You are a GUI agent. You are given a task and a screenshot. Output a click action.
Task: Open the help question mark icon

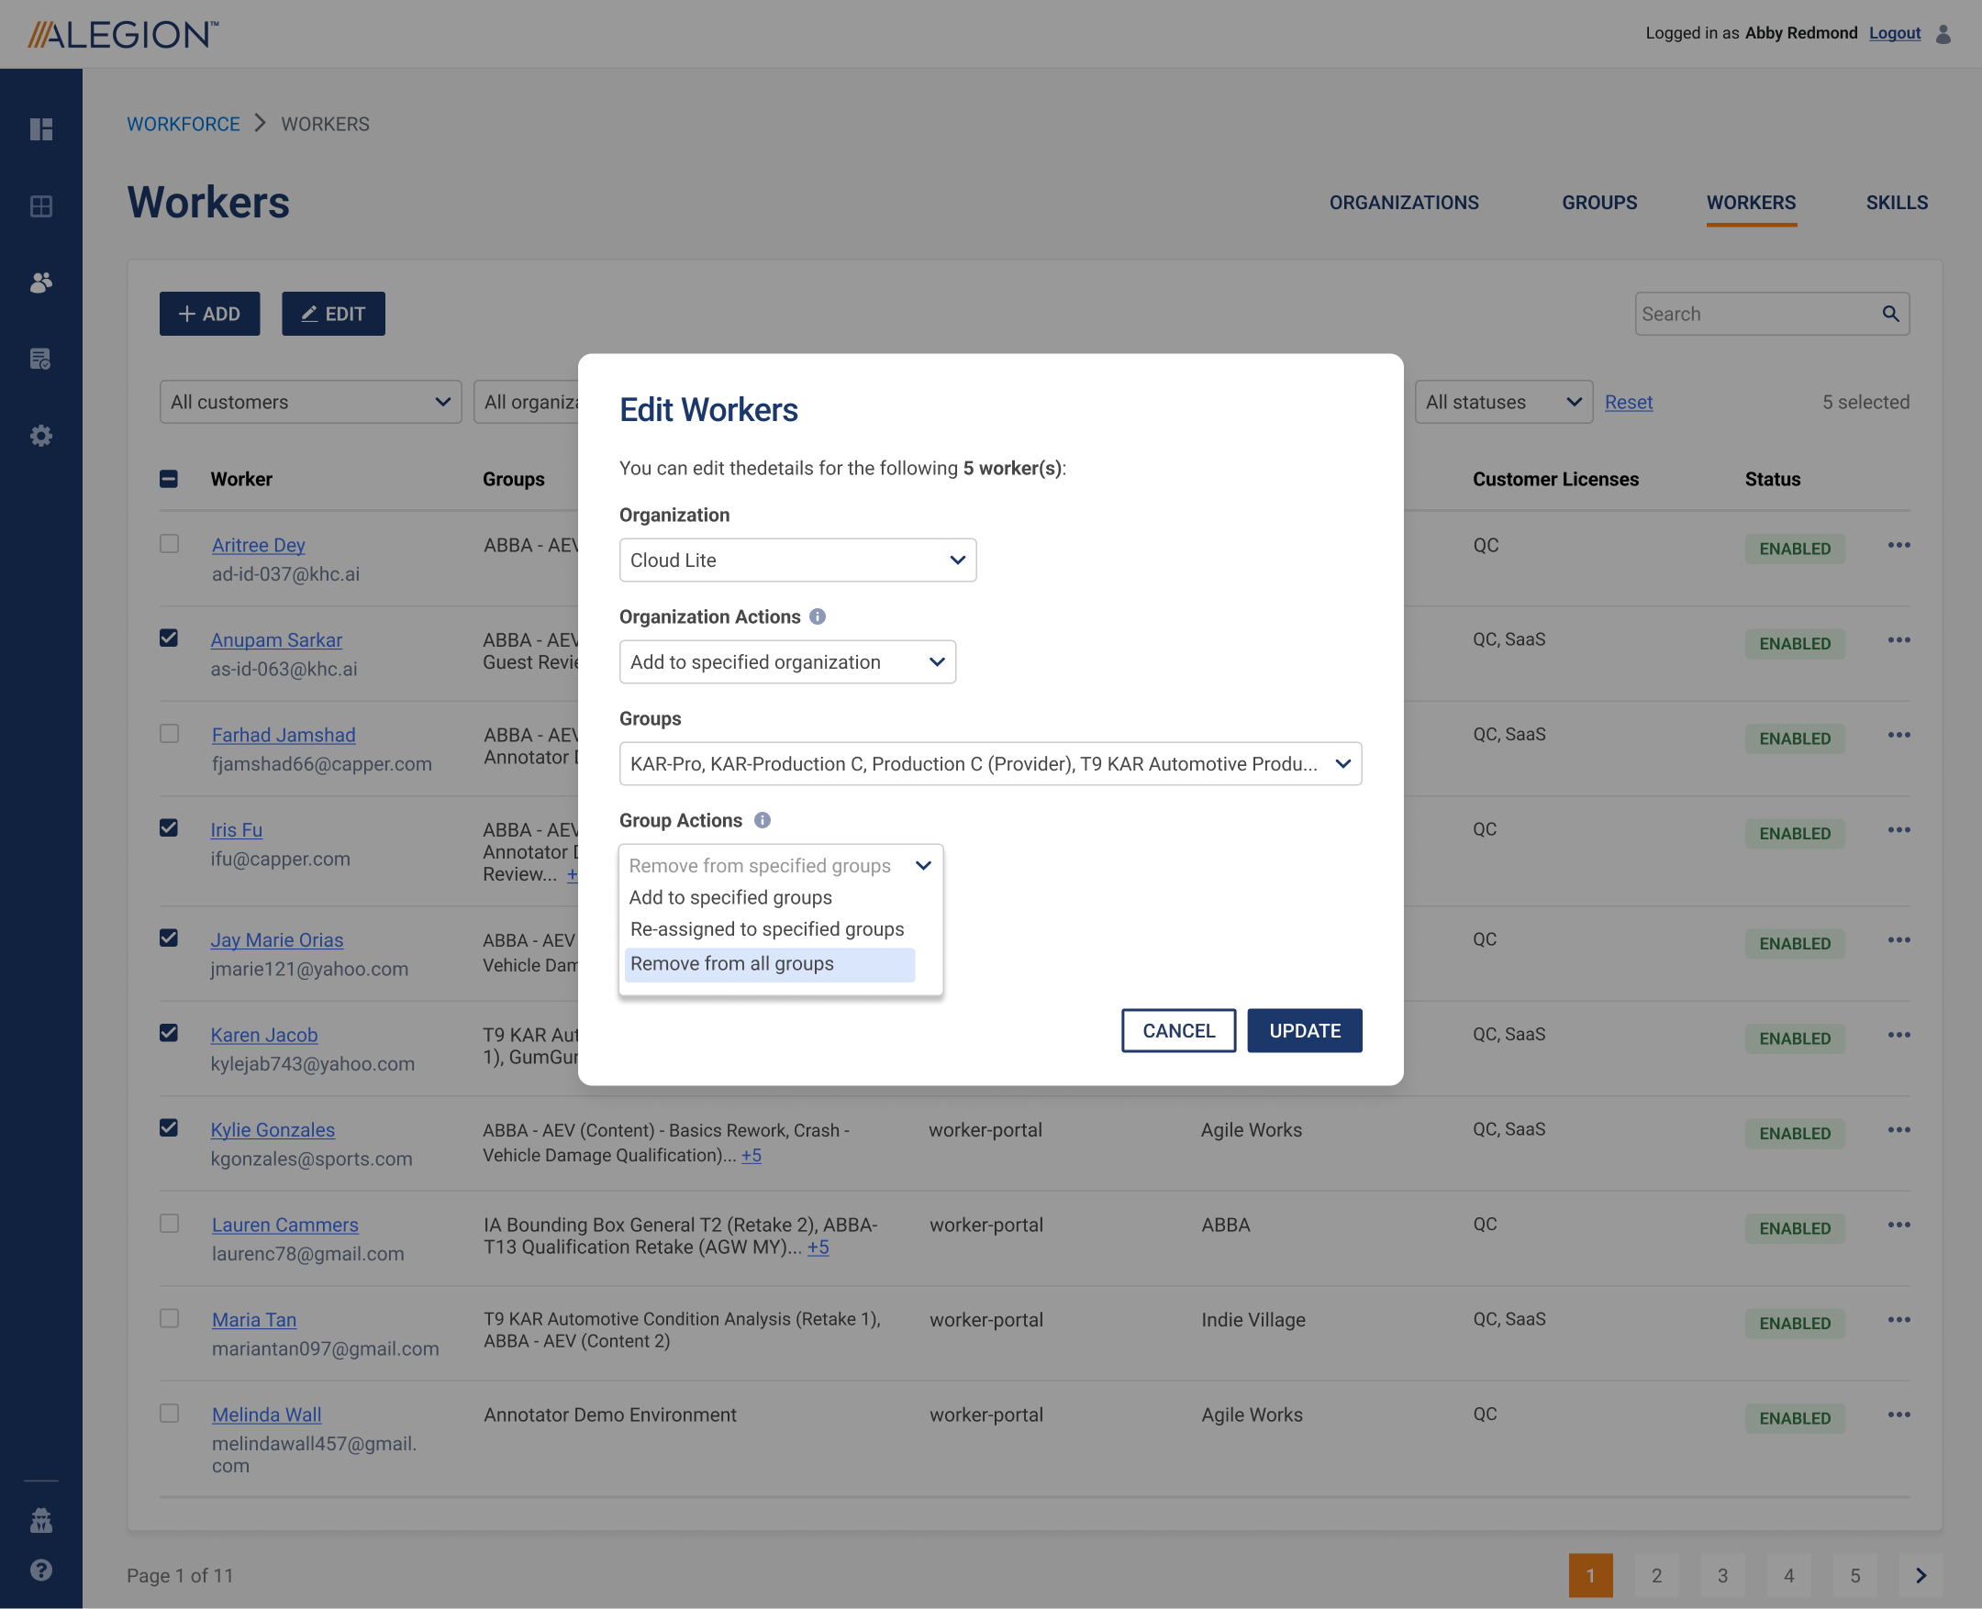click(x=40, y=1570)
